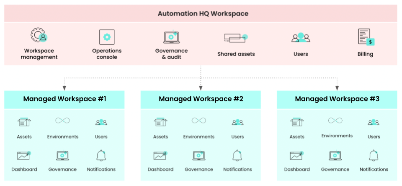Open Dashboard icon in Managed Workspace #3
This screenshot has height=186, width=402.
[297, 156]
